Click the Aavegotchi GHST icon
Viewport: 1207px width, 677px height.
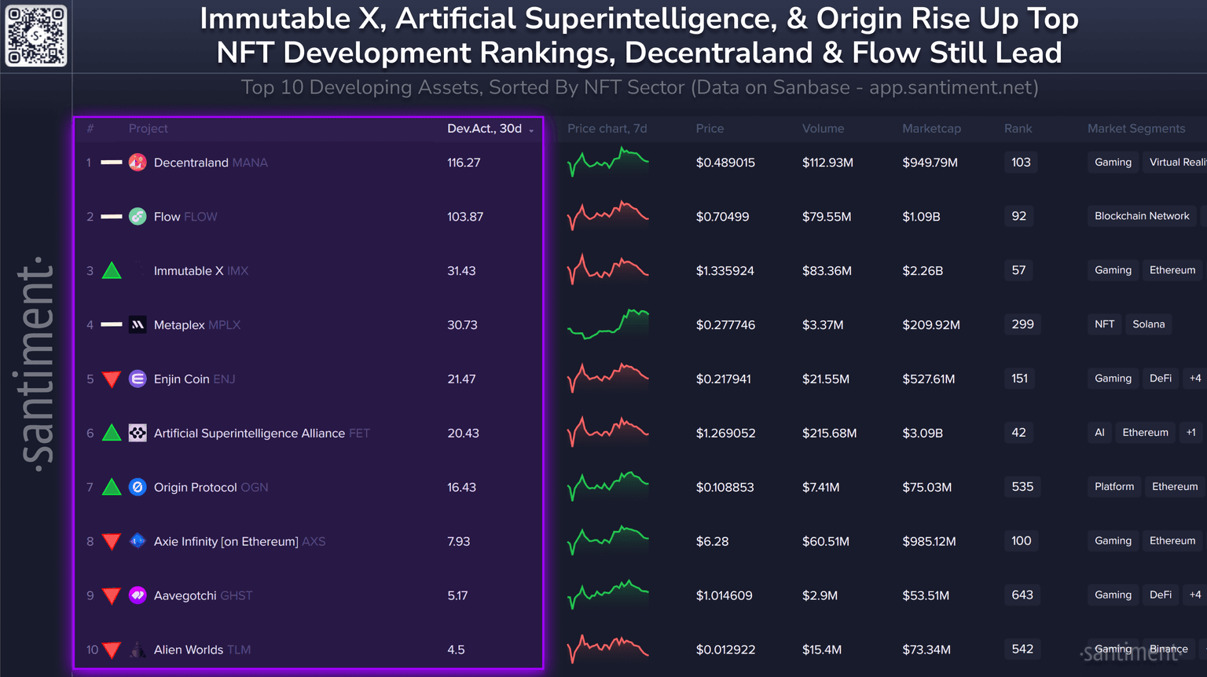138,596
